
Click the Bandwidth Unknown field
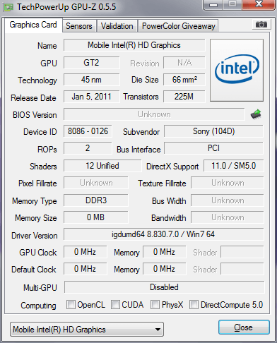(x=228, y=217)
